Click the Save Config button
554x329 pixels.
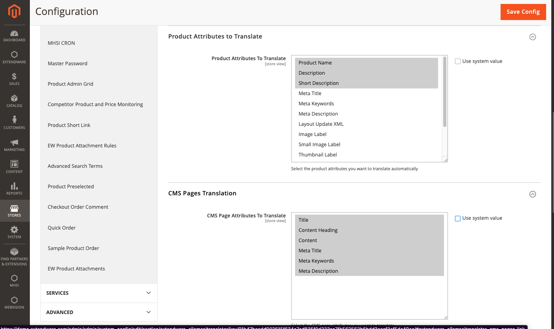coord(523,12)
